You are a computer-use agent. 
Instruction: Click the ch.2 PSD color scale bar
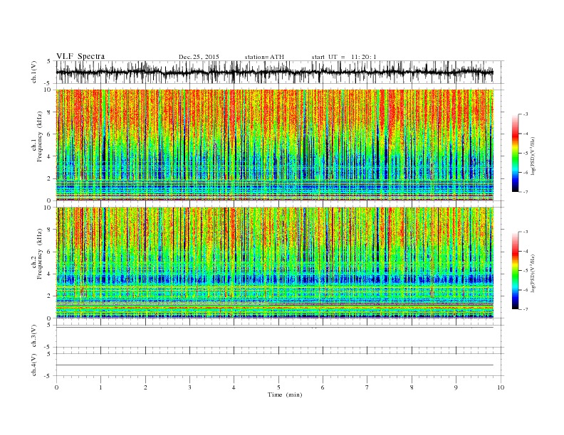click(516, 271)
